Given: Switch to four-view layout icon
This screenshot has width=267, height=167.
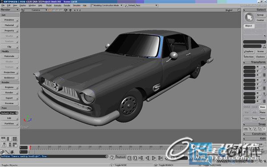Looking at the screenshot, I should tap(15, 138).
